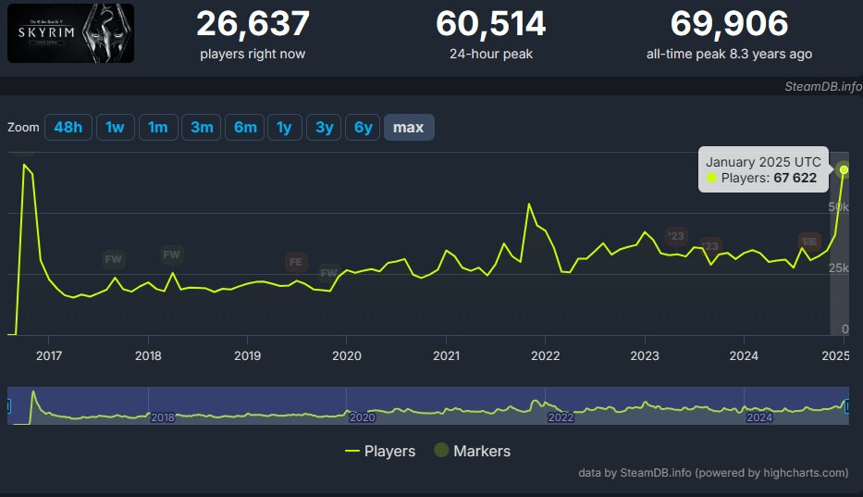
Task: Toggle the Players series in legend
Action: pyautogui.click(x=380, y=451)
